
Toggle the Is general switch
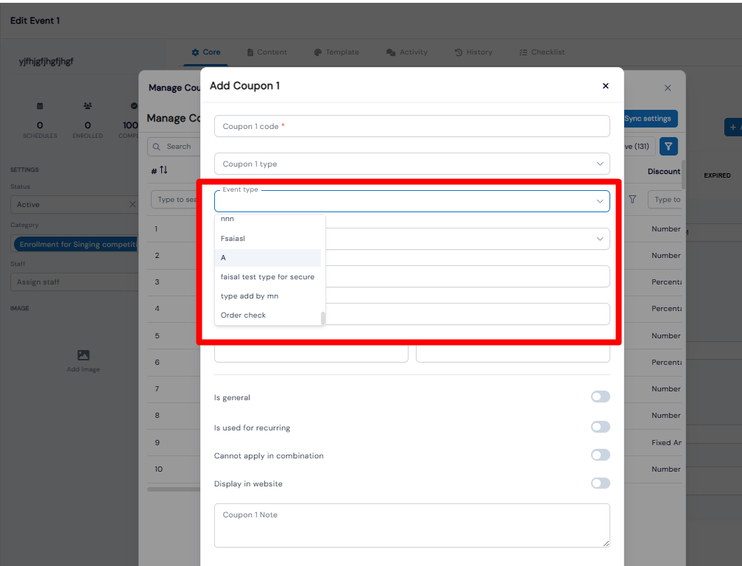tap(600, 396)
